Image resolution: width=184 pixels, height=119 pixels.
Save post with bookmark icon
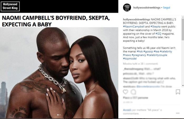pyautogui.click(x=178, y=92)
